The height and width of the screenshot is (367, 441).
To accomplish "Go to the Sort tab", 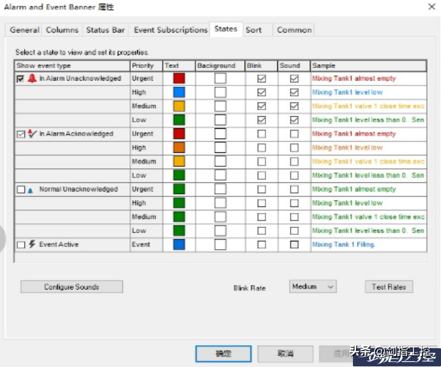I will [253, 30].
